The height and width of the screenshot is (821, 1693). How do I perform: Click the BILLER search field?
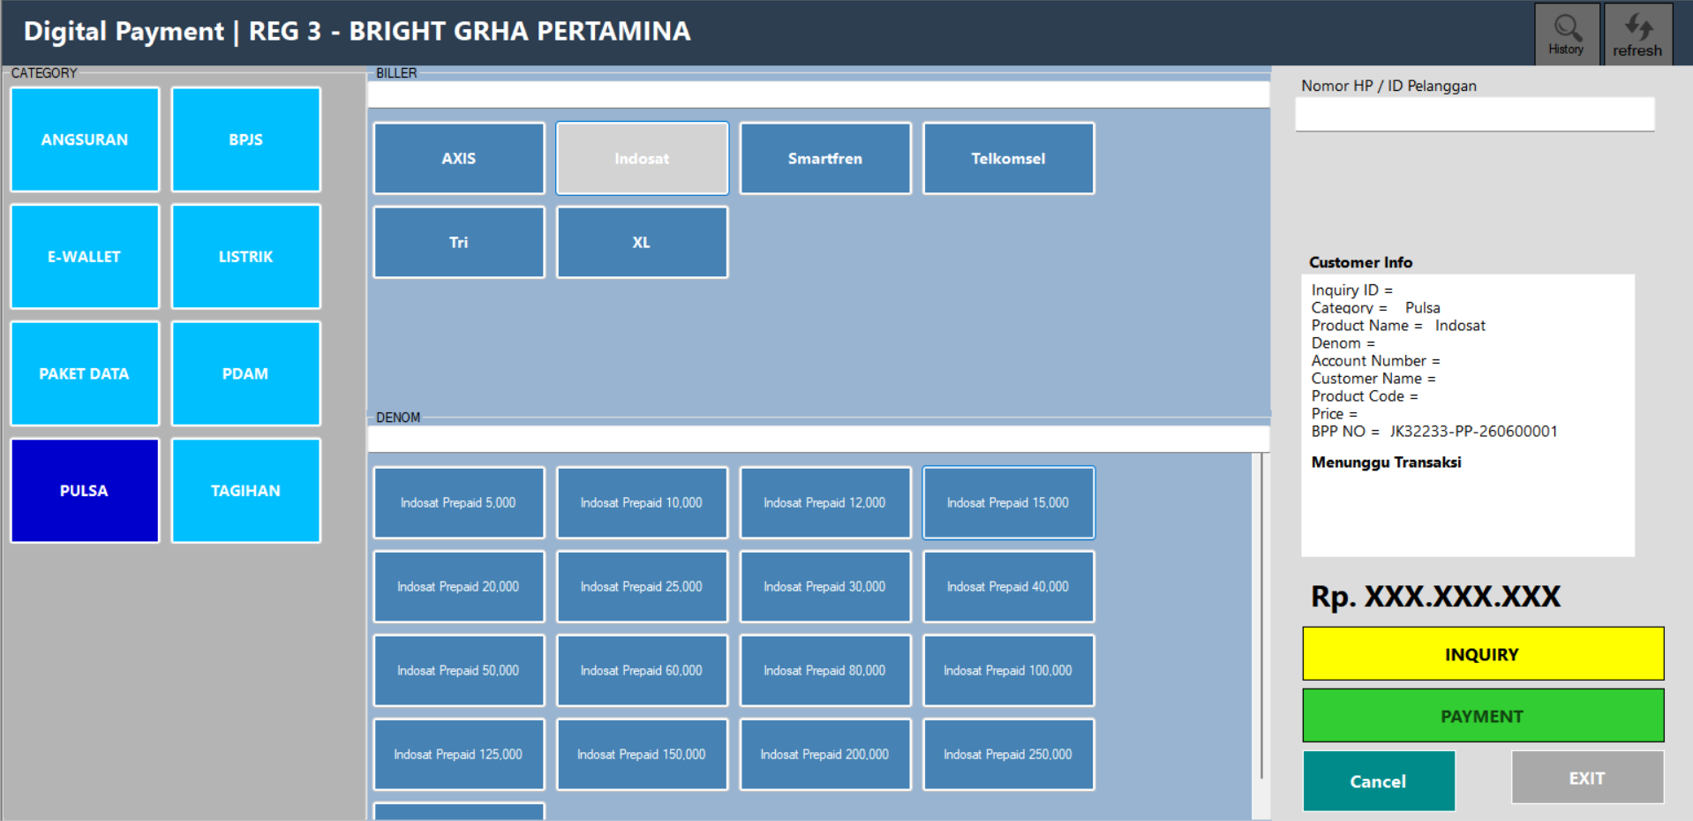tap(818, 94)
